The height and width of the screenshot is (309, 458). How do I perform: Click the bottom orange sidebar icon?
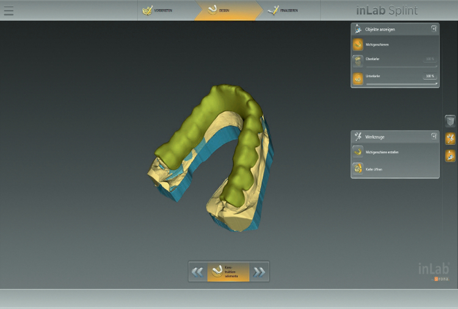pyautogui.click(x=450, y=155)
